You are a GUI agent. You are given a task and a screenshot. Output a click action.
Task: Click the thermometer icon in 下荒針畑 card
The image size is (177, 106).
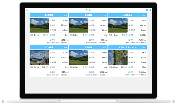pyautogui.click(x=90, y=53)
